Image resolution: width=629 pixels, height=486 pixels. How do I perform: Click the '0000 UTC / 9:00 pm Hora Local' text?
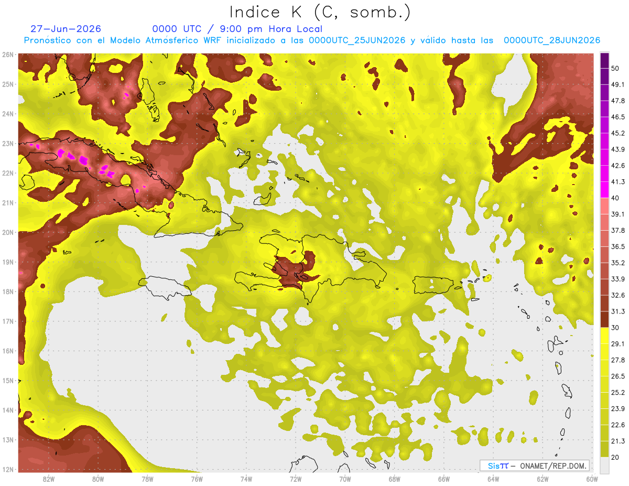pyautogui.click(x=237, y=29)
